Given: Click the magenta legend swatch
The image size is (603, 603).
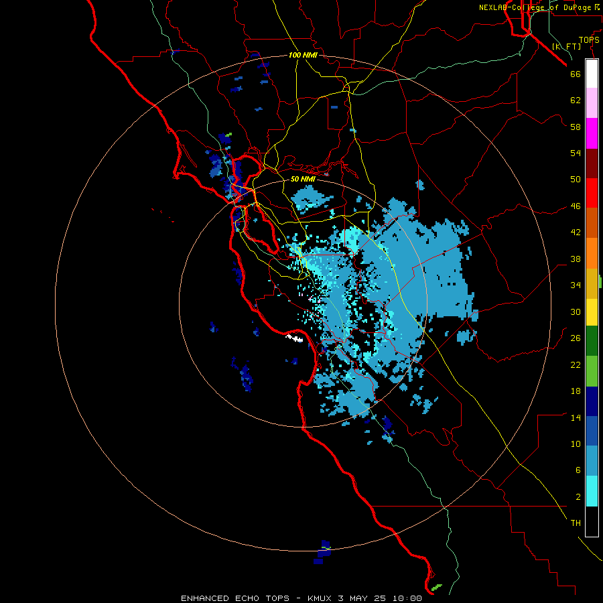Looking at the screenshot, I should (x=592, y=133).
